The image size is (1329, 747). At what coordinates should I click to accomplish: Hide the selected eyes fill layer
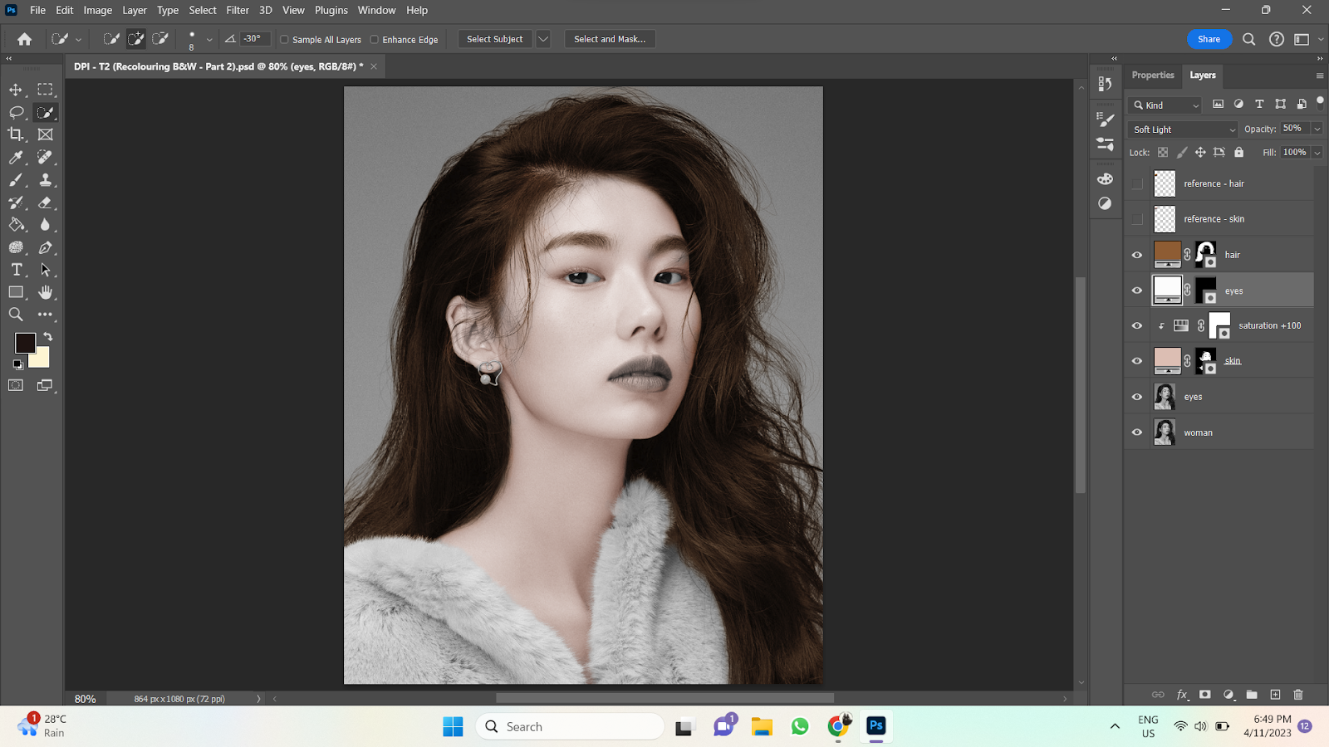1137,290
